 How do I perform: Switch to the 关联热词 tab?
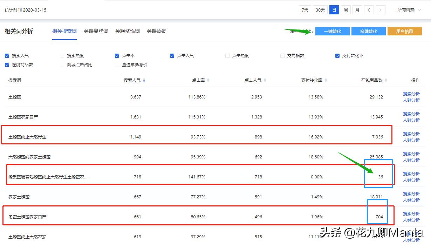(157, 31)
